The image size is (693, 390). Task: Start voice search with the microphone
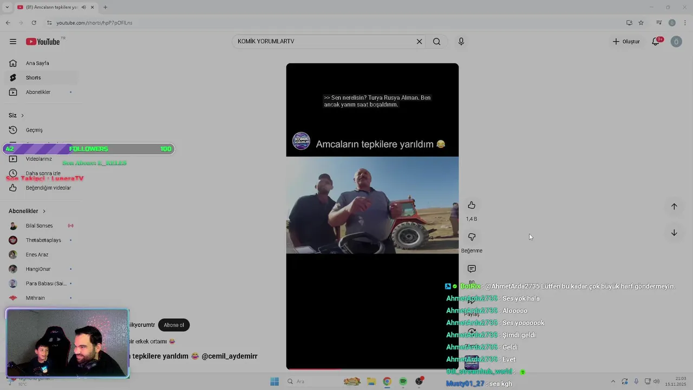(x=461, y=42)
